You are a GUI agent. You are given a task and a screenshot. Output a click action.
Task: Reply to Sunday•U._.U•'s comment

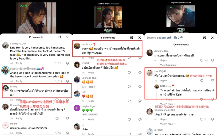(x=19, y=63)
